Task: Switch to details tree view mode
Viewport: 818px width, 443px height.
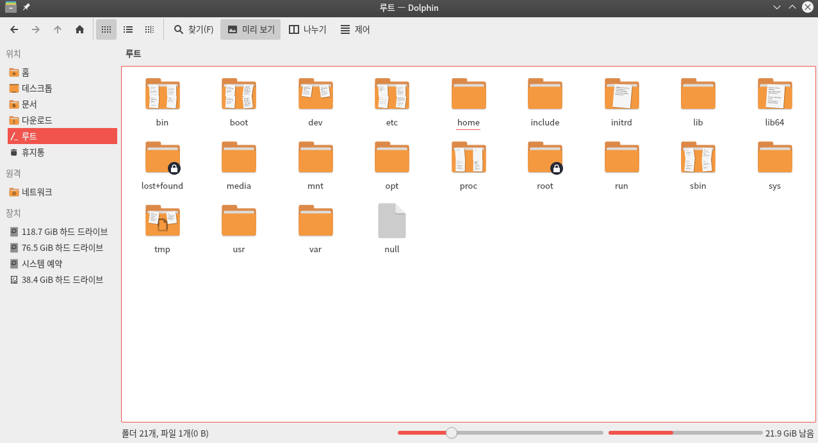Action: pyautogui.click(x=149, y=29)
